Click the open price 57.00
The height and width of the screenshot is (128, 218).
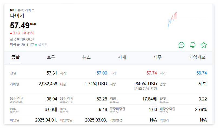click(x=102, y=73)
